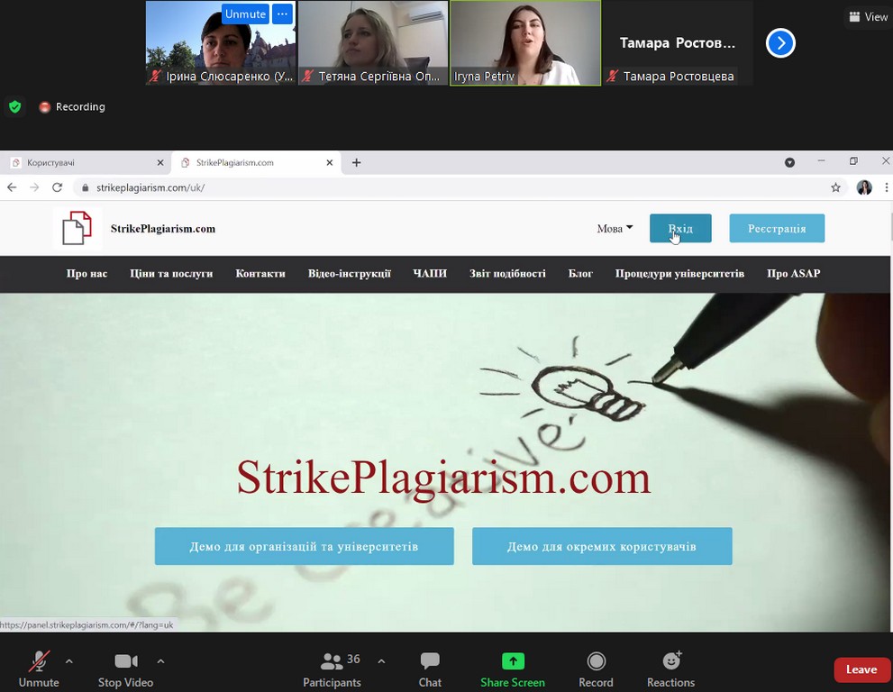The width and height of the screenshot is (893, 692).
Task: Open the Participants panel icon
Action: [x=332, y=661]
